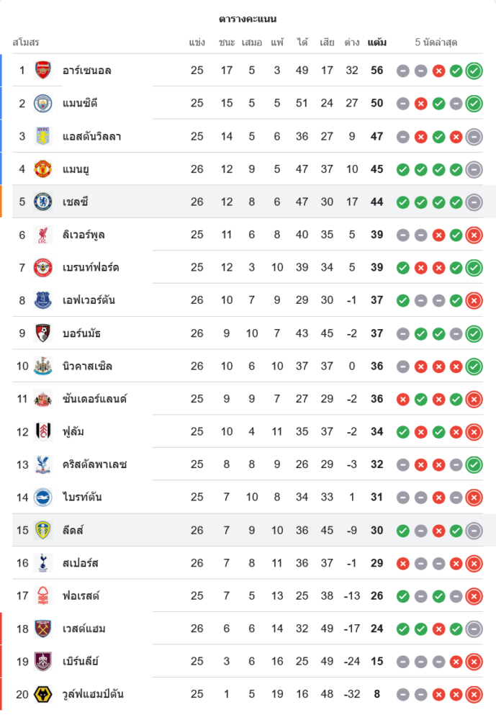
Task: Click Arsenal's most recent win indicator
Action: pyautogui.click(x=474, y=71)
